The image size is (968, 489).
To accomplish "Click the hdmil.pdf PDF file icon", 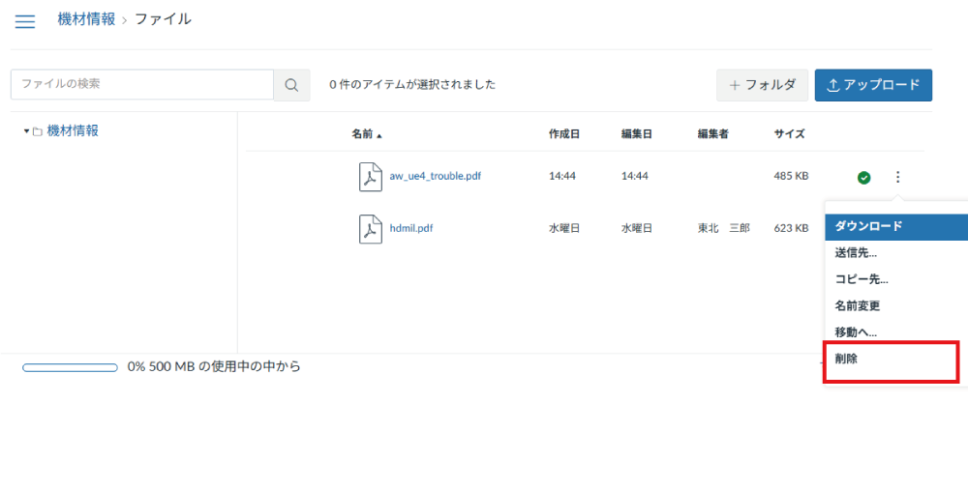I will tap(371, 229).
